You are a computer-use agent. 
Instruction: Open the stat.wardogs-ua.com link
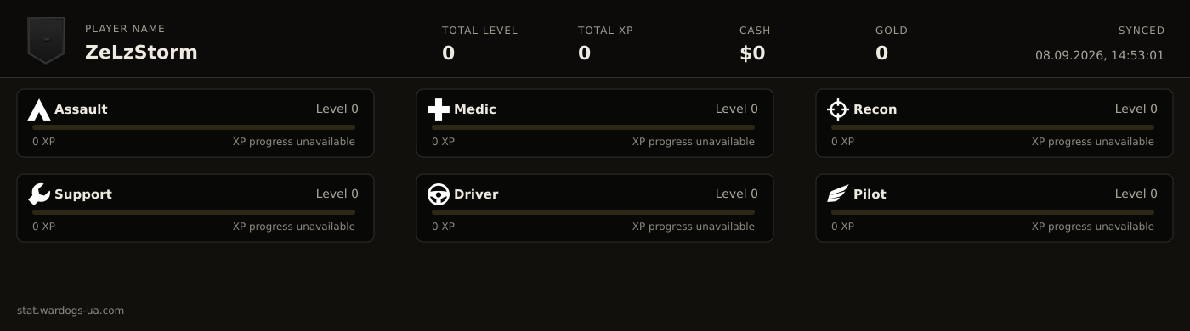(71, 311)
